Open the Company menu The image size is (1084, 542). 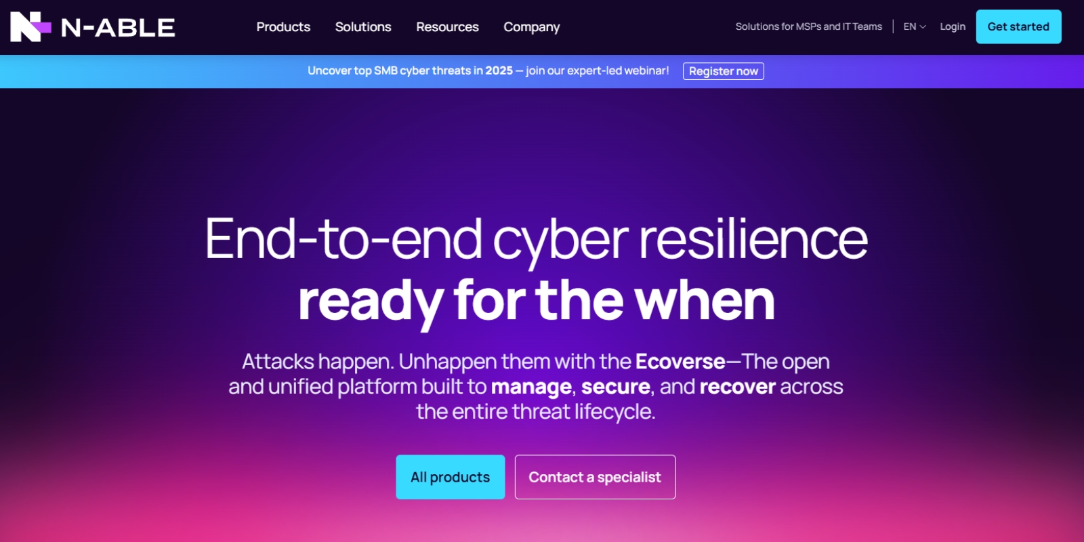[532, 27]
